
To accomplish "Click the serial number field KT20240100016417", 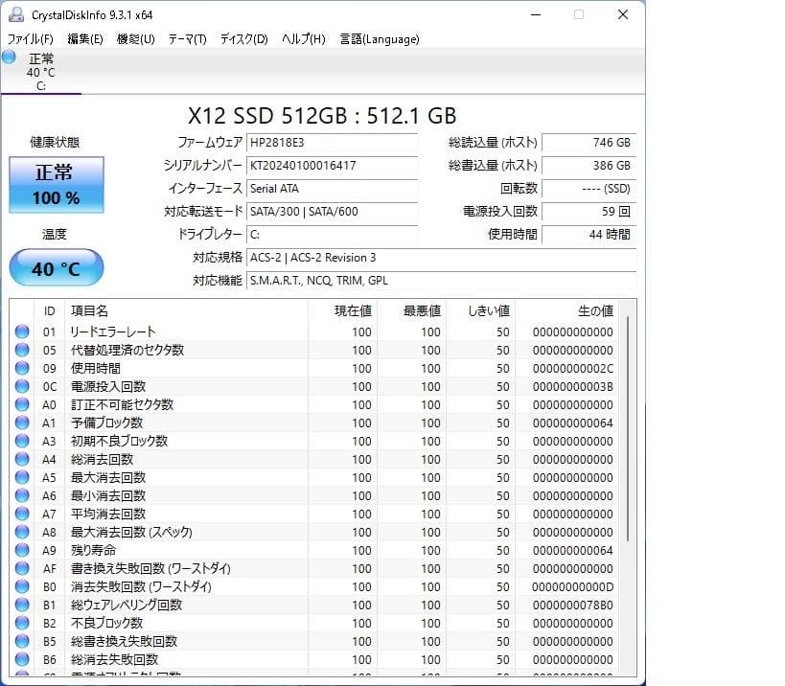I will [333, 166].
